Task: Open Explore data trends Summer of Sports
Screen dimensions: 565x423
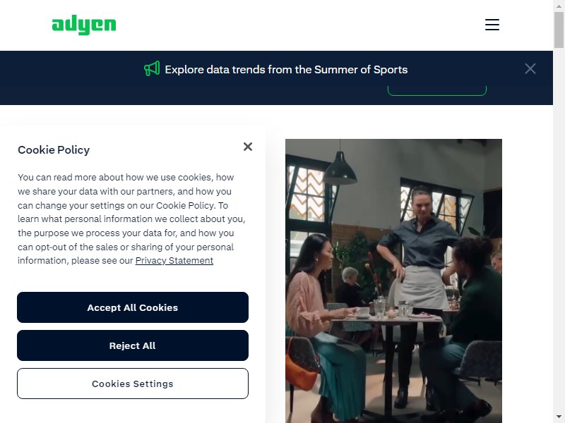Action: [286, 69]
